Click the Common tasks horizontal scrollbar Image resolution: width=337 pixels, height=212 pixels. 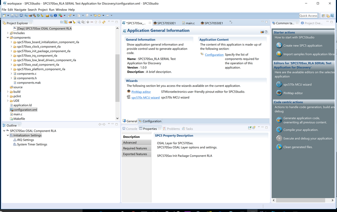[x=301, y=200]
